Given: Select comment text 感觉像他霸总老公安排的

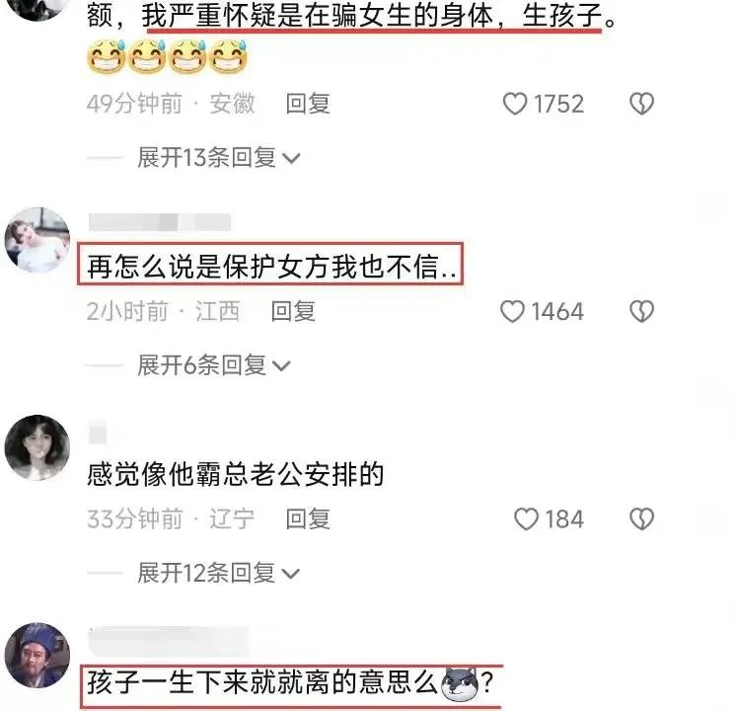Looking at the screenshot, I should click(236, 474).
